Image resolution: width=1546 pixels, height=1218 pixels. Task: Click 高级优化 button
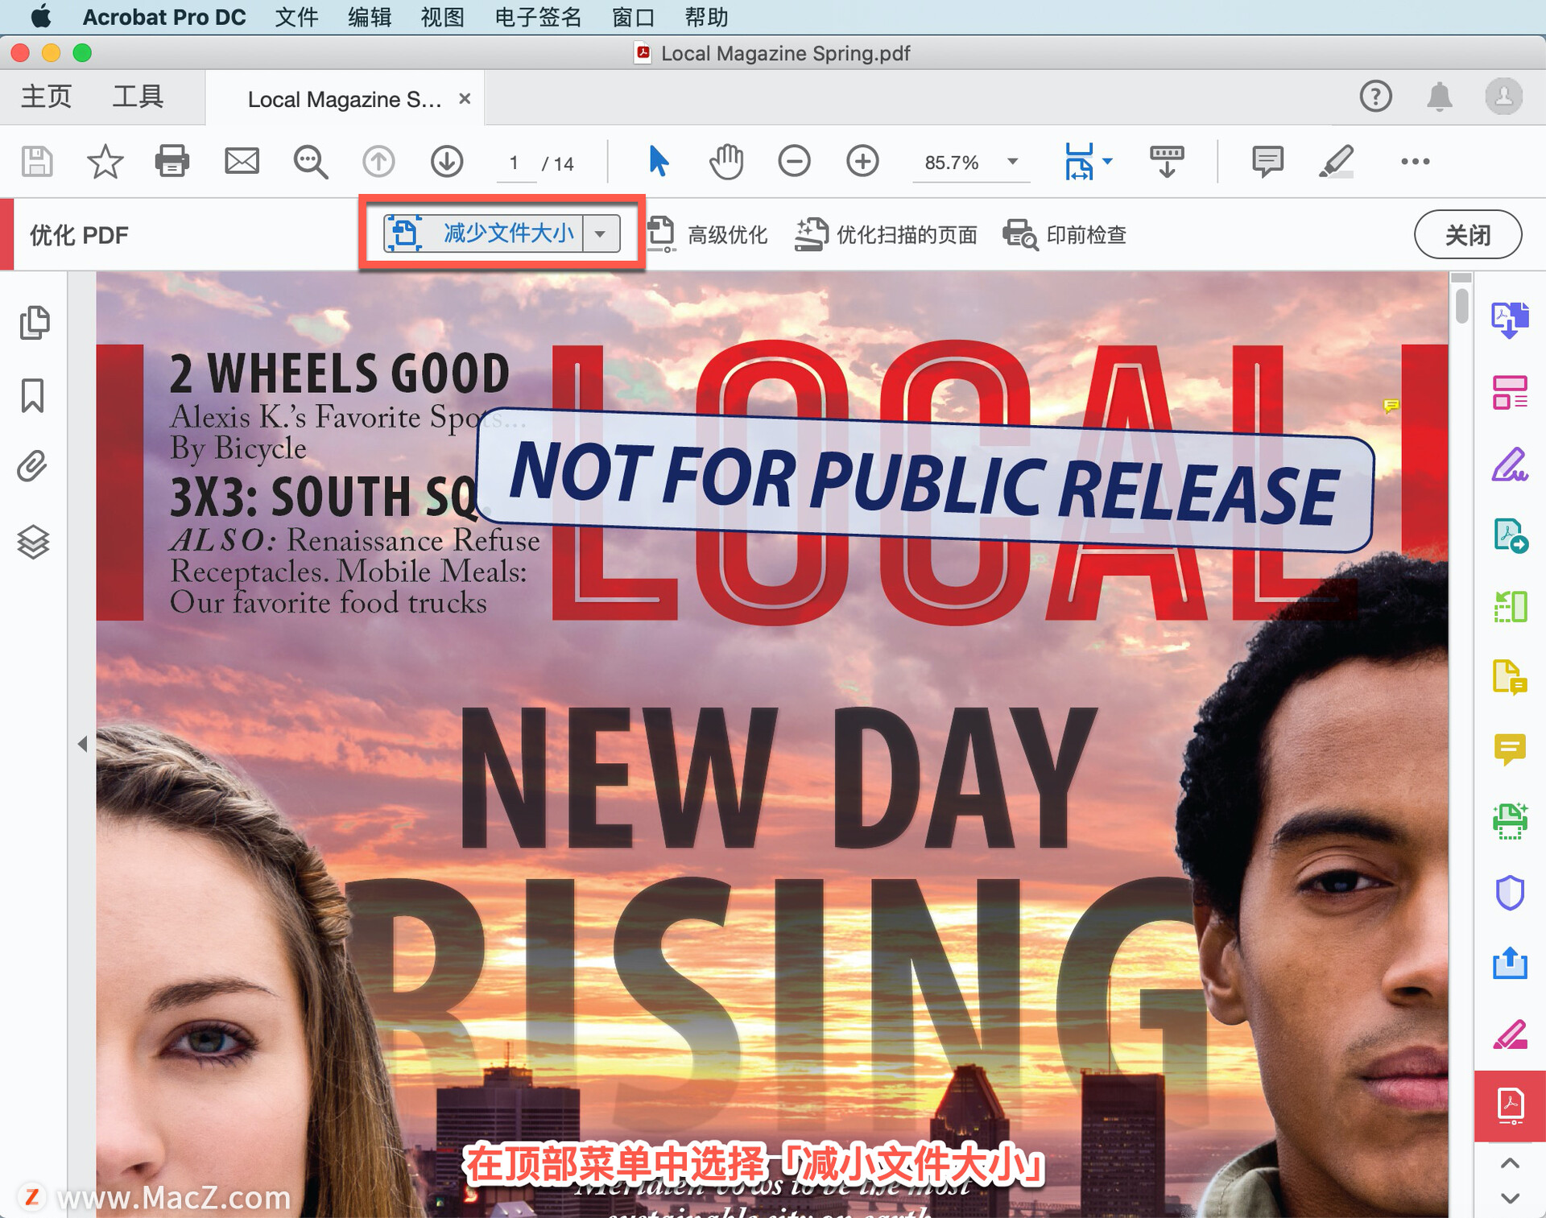point(708,235)
